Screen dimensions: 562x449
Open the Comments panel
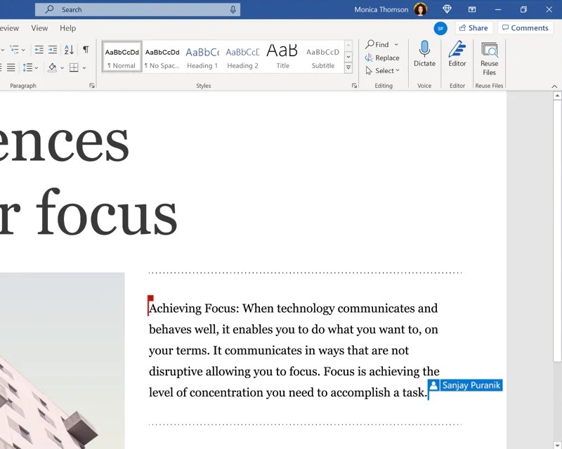tap(525, 27)
